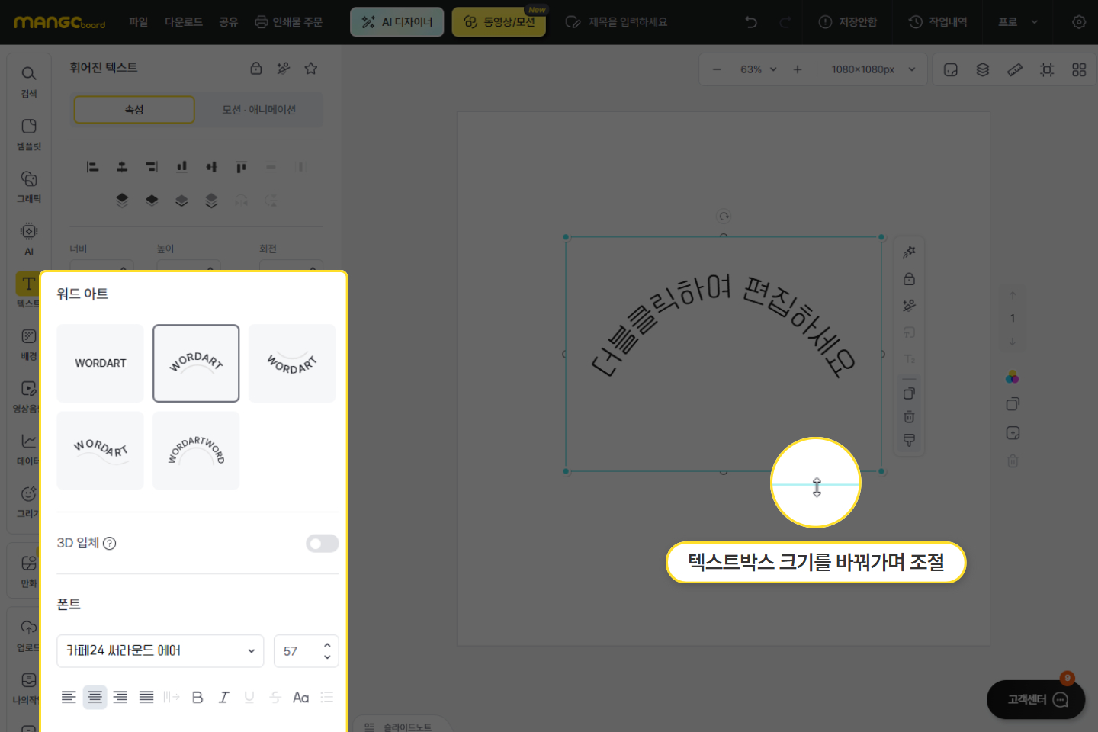Click the lock icon in the panel header
Image resolution: width=1098 pixels, height=732 pixels.
click(x=256, y=69)
